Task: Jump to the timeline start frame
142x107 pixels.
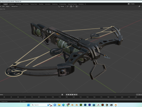Action: point(67,95)
